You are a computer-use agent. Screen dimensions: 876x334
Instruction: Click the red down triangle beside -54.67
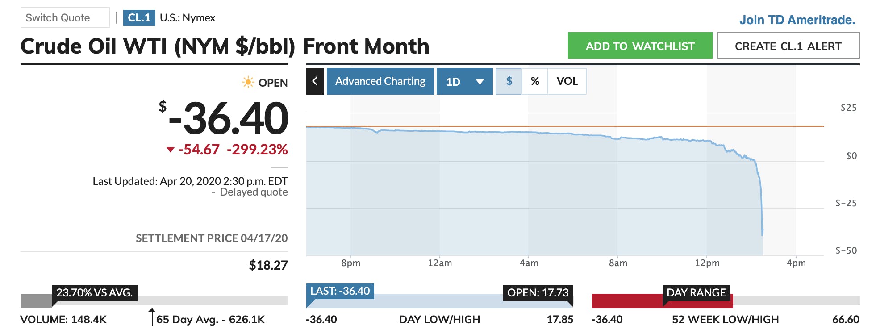pyautogui.click(x=170, y=150)
